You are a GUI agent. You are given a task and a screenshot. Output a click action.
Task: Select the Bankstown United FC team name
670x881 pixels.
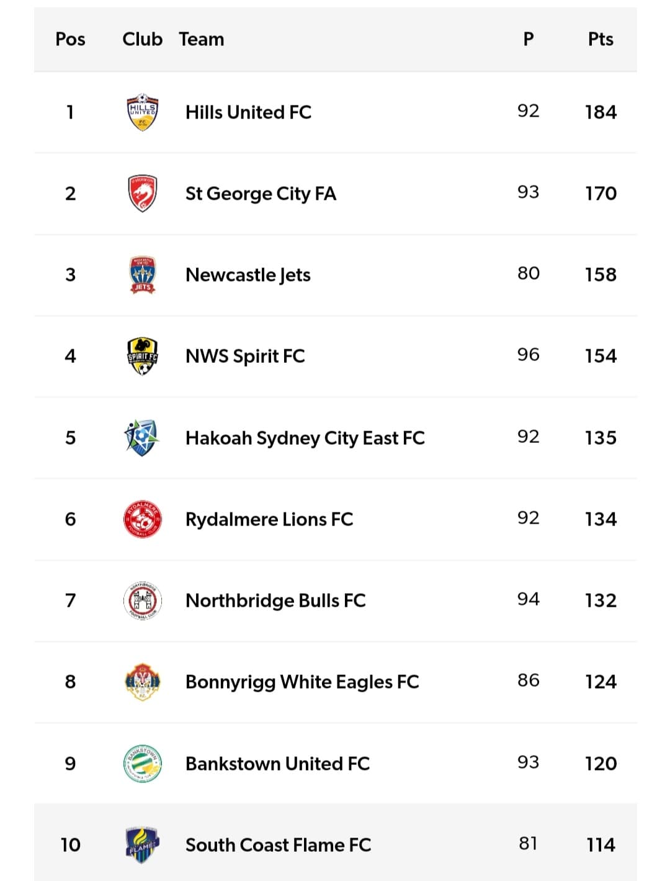[x=277, y=764]
